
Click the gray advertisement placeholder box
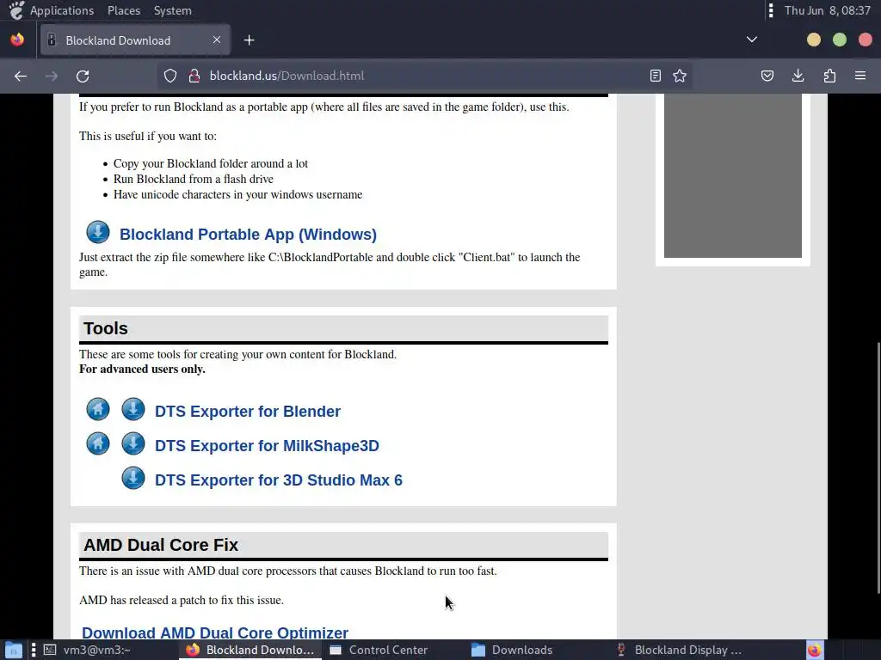(733, 175)
